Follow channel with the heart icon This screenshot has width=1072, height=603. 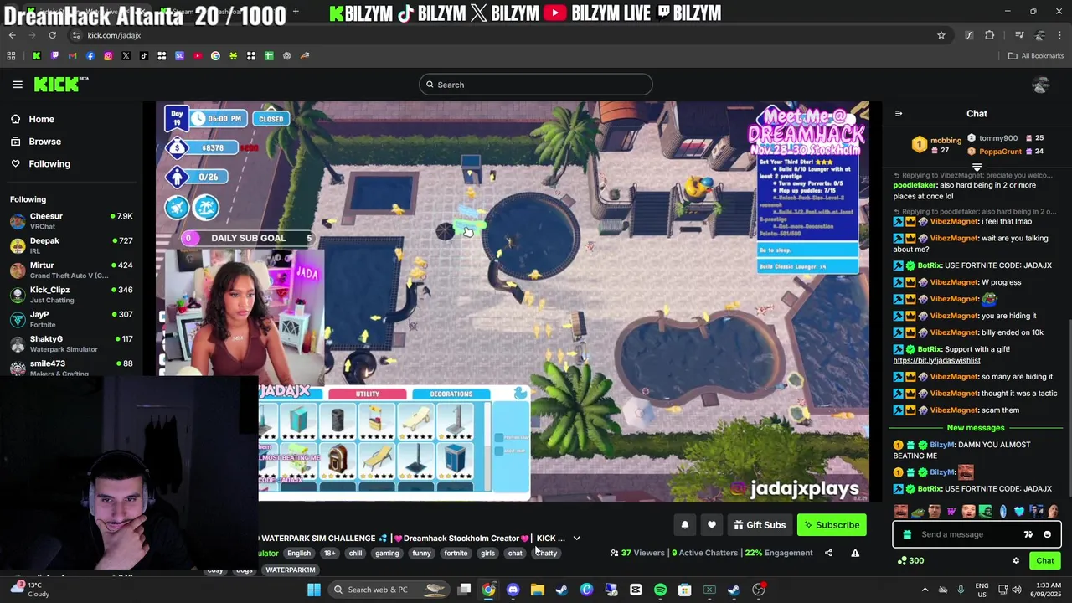coord(712,525)
